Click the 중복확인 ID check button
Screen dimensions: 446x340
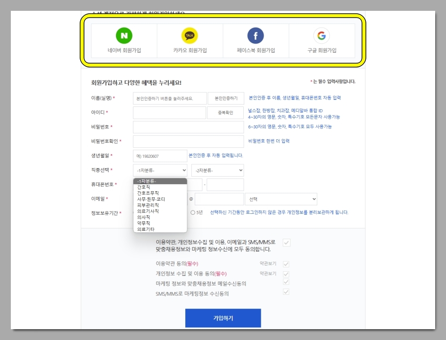click(225, 113)
